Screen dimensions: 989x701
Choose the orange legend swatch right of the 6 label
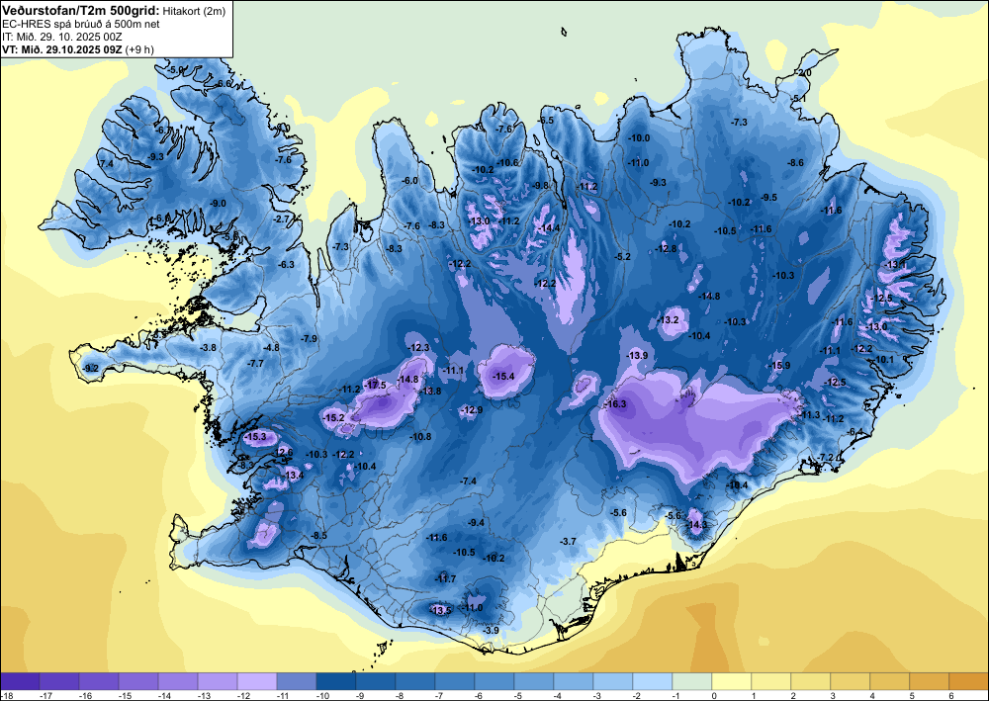coord(969,681)
